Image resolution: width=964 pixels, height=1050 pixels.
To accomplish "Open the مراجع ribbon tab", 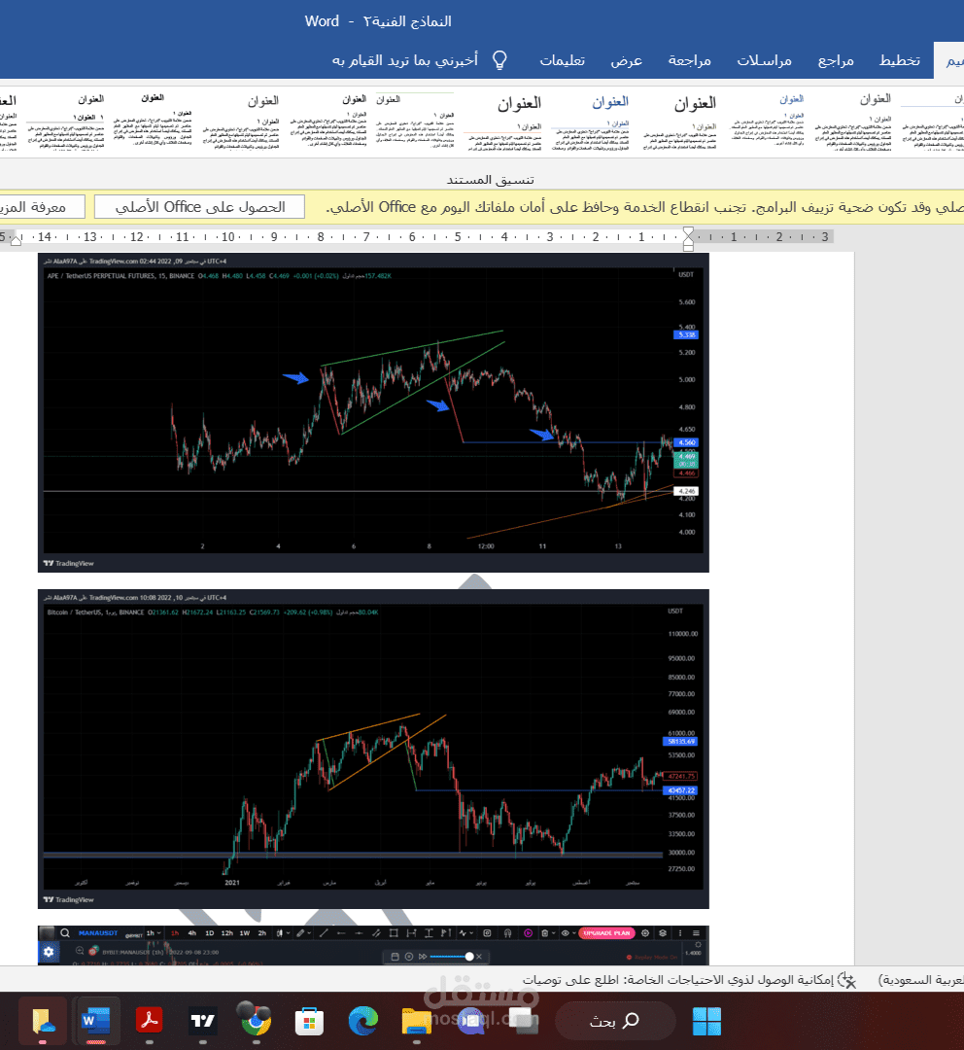I will tap(836, 61).
